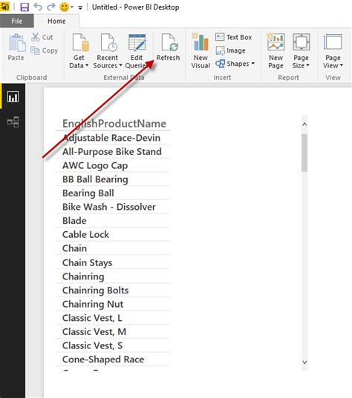The image size is (352, 398).
Task: Redo the last action
Action: (x=51, y=7)
